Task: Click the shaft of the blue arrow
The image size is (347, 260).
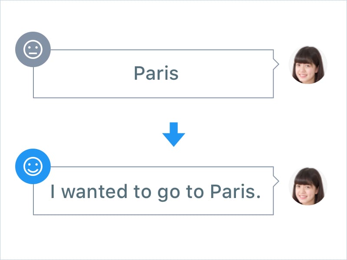Action: click(x=173, y=128)
